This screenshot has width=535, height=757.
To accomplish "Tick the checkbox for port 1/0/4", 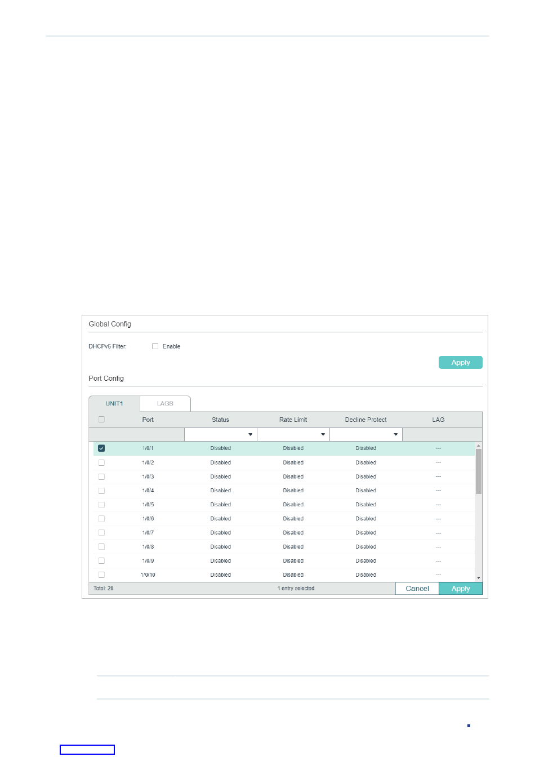I will (101, 491).
